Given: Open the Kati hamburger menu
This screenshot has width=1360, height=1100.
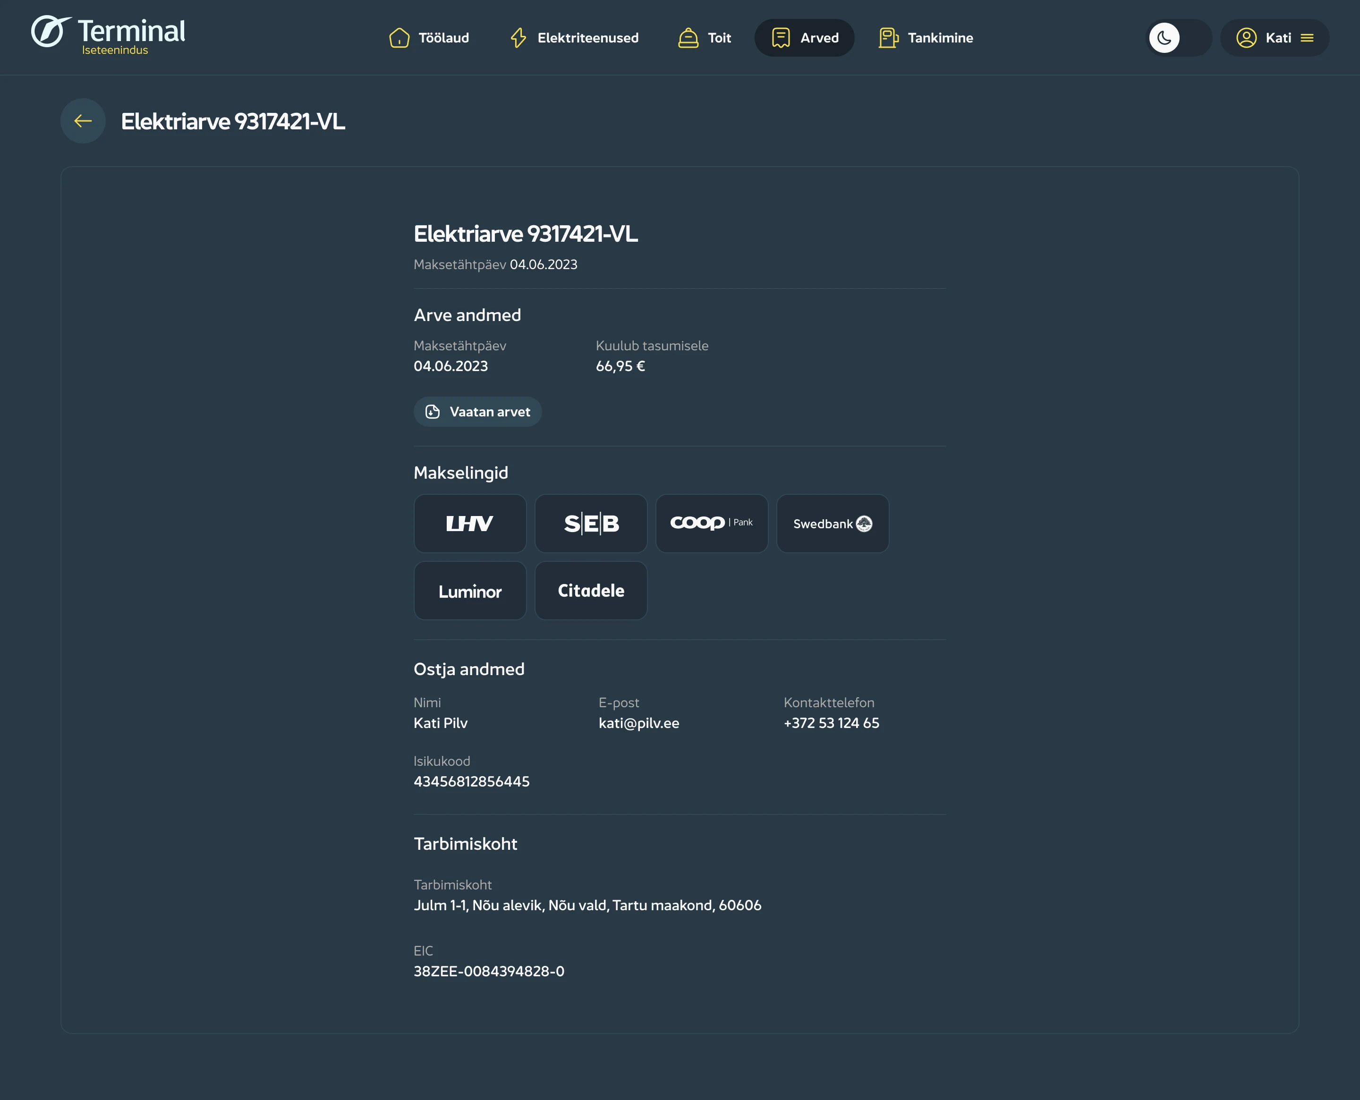Looking at the screenshot, I should point(1307,38).
